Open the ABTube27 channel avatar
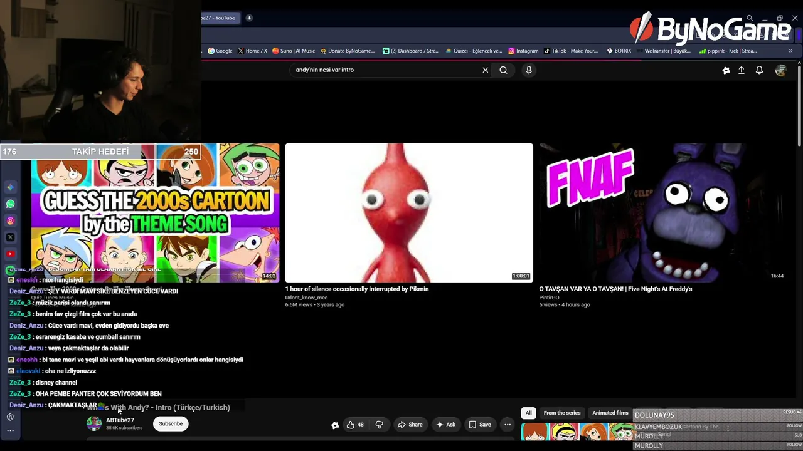This screenshot has width=803, height=451. coord(94,423)
